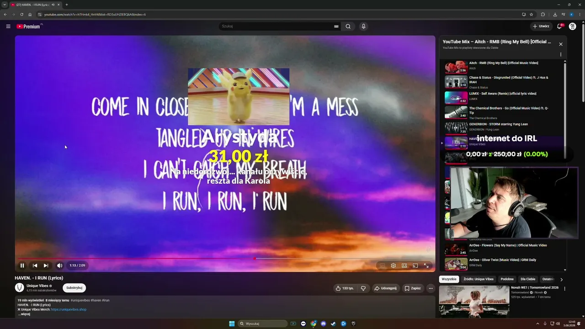Open Windows Start menu
The width and height of the screenshot is (585, 329).
[x=232, y=324]
